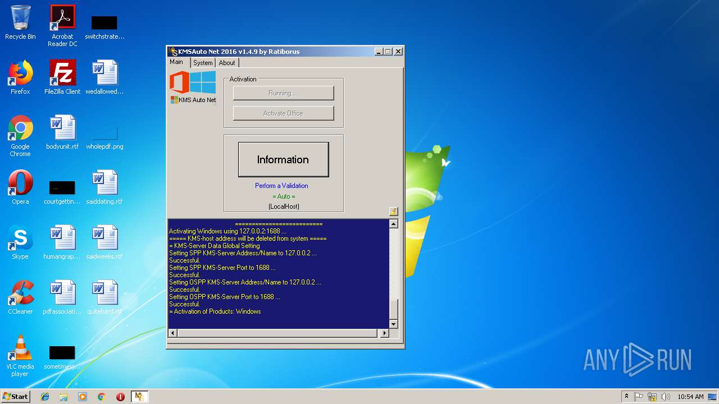Open the Start menu
This screenshot has height=404, width=719.
point(16,397)
